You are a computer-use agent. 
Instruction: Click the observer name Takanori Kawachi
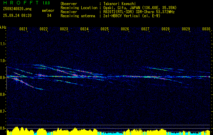119,4
